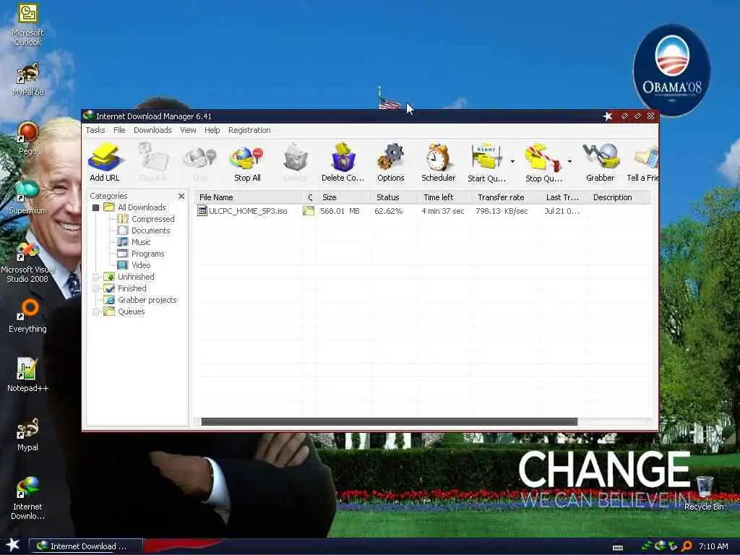Open the File menu
Screen dimensions: 740x555
[x=119, y=130]
